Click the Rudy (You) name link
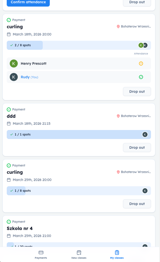Viewport: 160px width, 262px height. click(x=25, y=77)
